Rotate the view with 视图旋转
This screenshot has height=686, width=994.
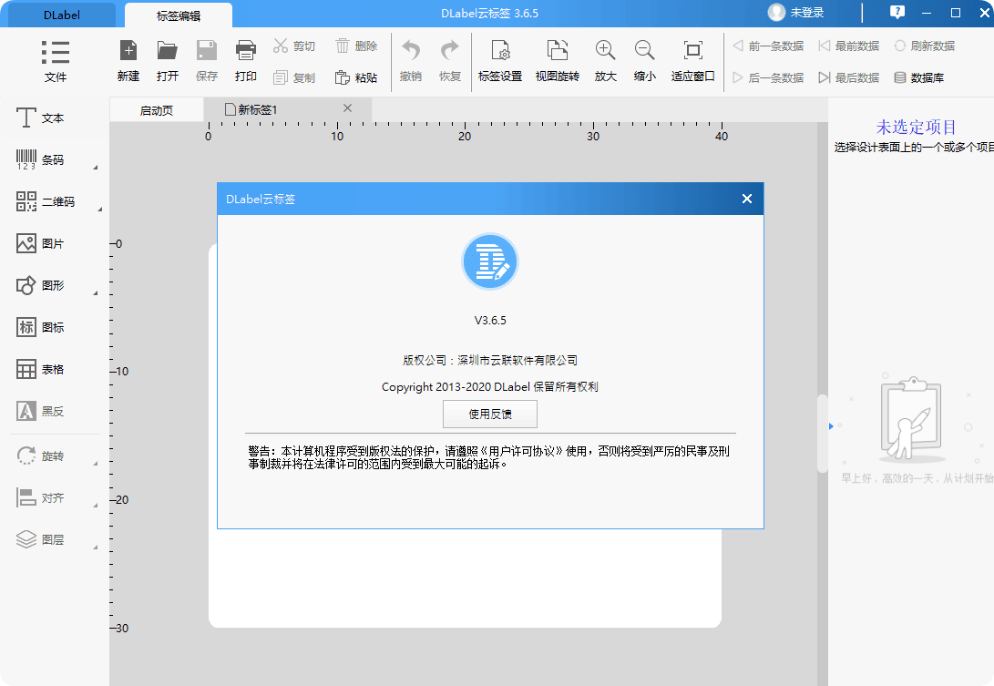pyautogui.click(x=558, y=61)
